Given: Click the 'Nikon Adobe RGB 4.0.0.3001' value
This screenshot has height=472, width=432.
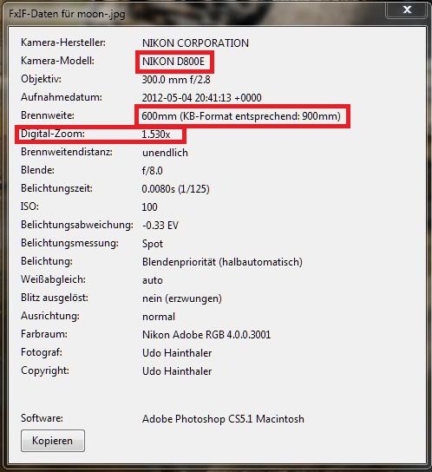Looking at the screenshot, I should pos(206,335).
